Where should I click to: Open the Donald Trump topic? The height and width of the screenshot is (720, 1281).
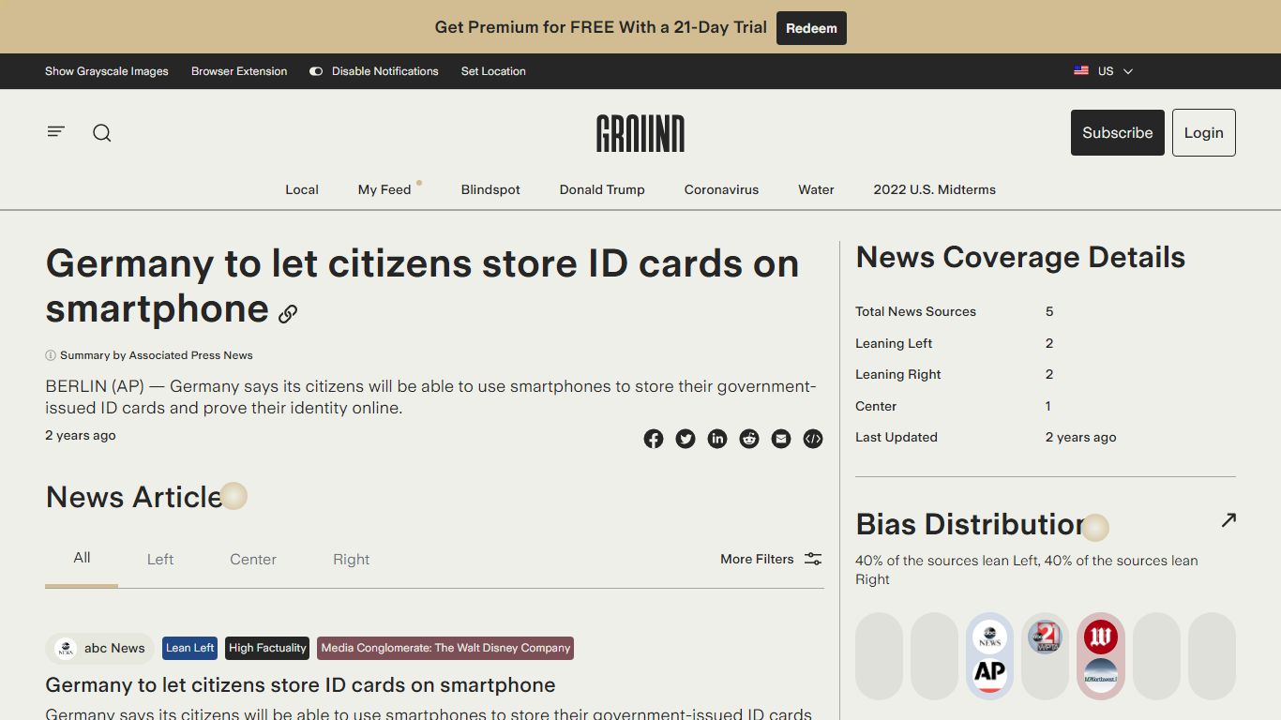[x=602, y=189]
